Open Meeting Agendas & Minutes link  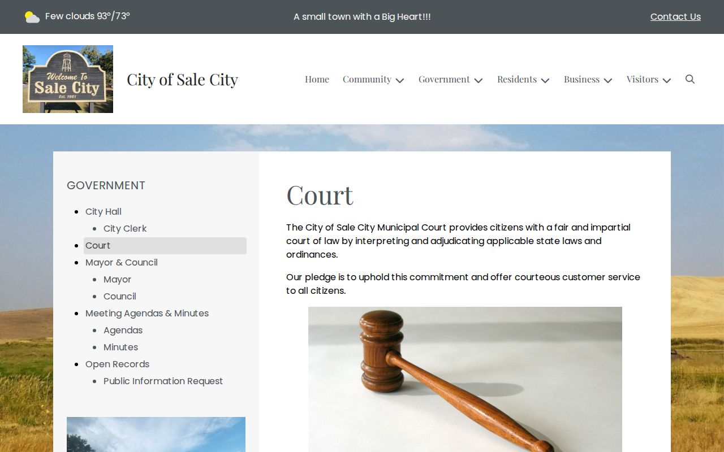pos(147,314)
